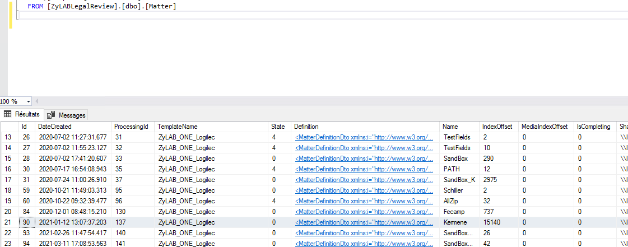Open Definition XML link for Fecamp row
628x247 pixels.
(x=364, y=212)
